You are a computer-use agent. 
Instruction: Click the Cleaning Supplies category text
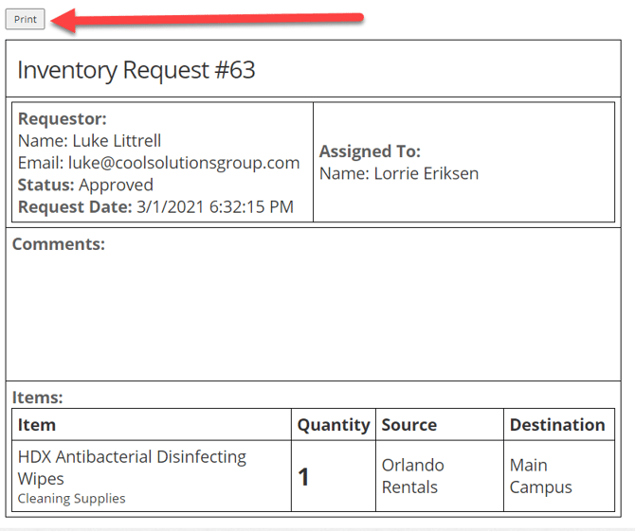click(x=71, y=498)
